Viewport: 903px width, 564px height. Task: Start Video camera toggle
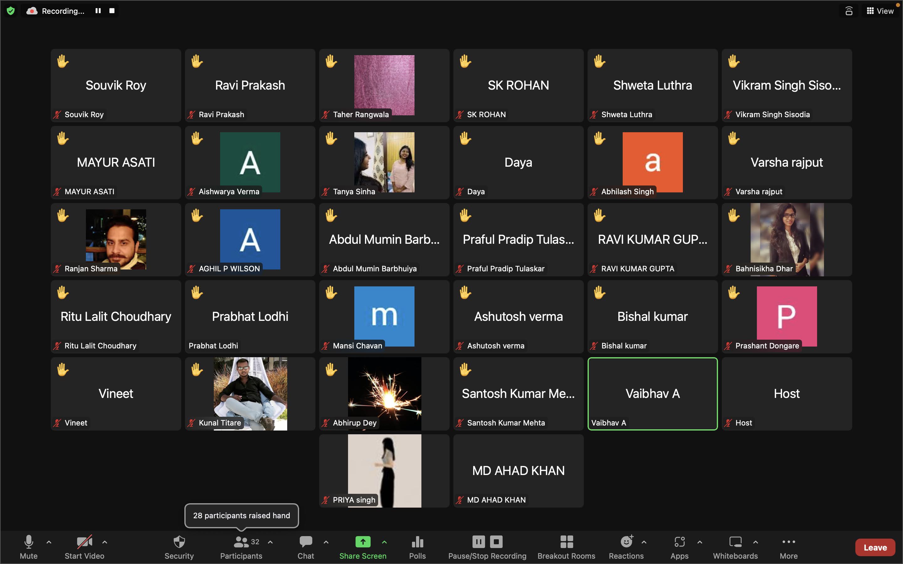tap(84, 547)
